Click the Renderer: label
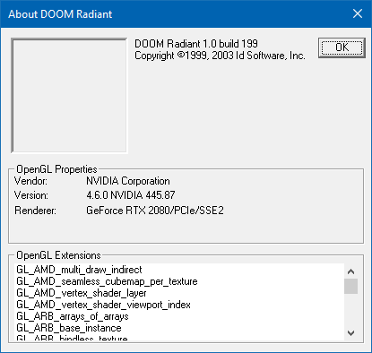 [x=35, y=211]
